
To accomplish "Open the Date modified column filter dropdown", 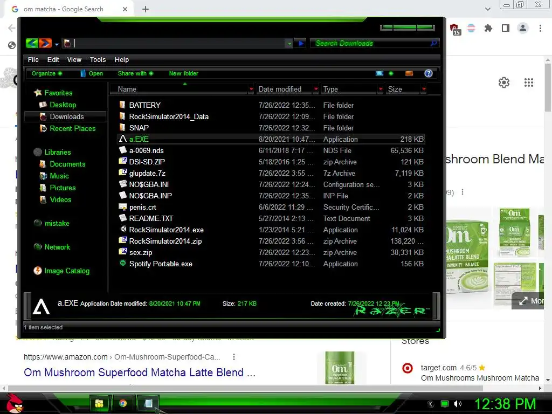I will coord(316,89).
